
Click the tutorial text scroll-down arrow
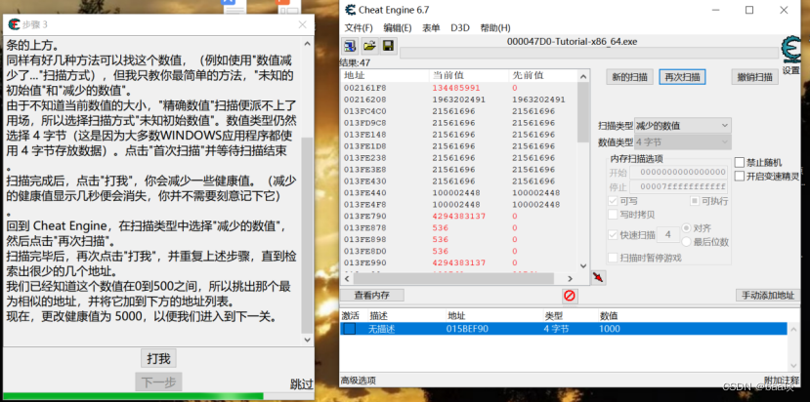tap(307, 340)
